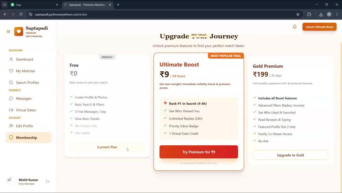Bookmark this page with the star icon
The height and width of the screenshot is (193, 342).
click(x=298, y=14)
